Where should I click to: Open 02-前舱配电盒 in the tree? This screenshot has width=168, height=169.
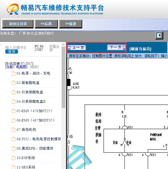[x=28, y=83]
